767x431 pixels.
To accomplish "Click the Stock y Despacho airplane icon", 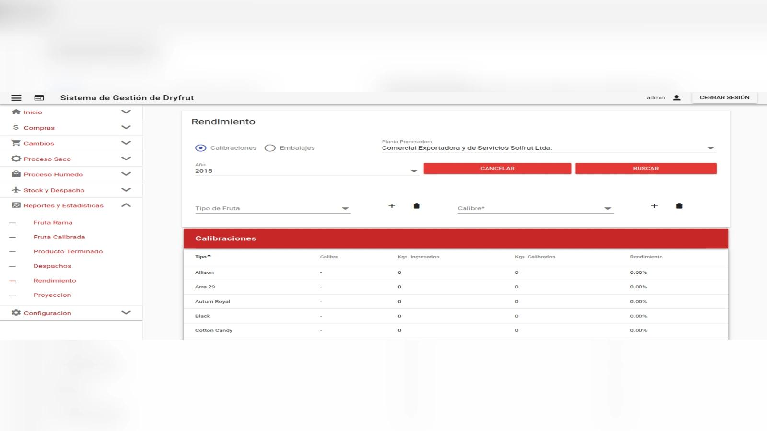I will (x=15, y=190).
